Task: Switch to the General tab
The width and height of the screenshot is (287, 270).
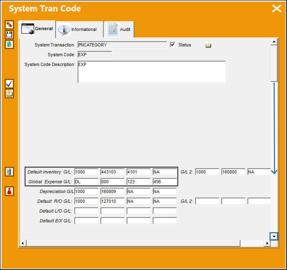Action: pos(37,29)
